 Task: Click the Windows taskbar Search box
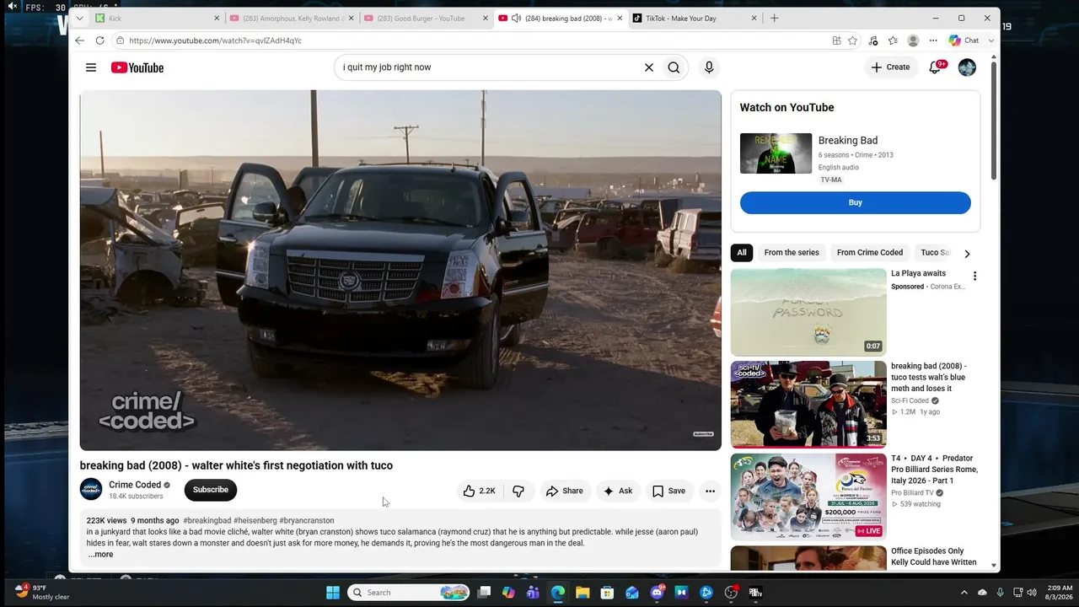point(409,593)
